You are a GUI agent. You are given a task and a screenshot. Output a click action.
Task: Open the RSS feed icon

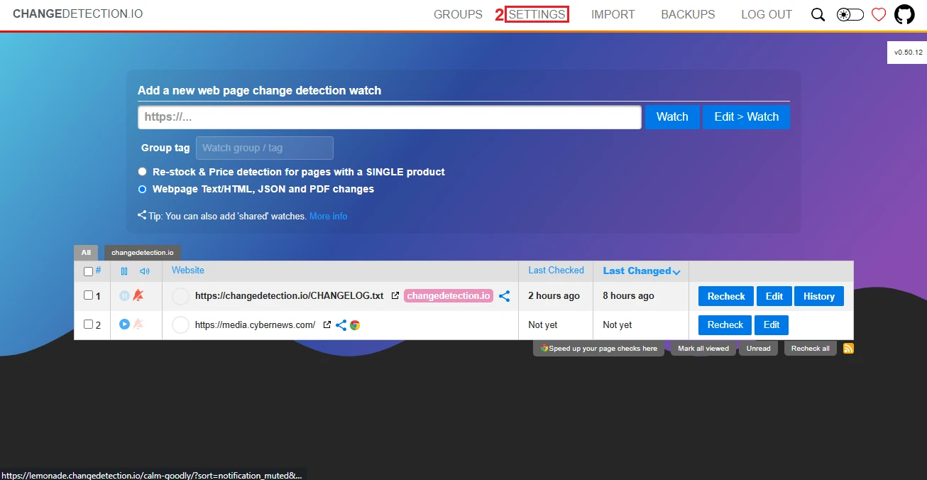pyautogui.click(x=848, y=348)
